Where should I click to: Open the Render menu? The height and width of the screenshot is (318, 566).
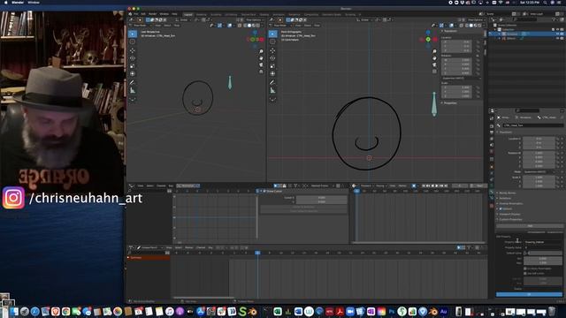(153, 14)
